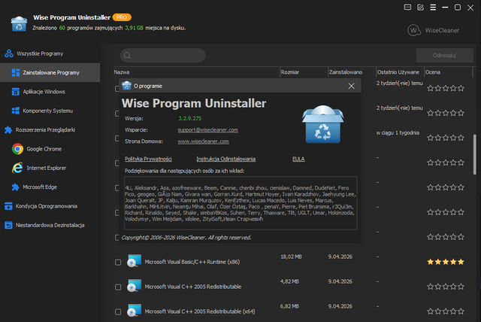Click Visual Basic/C++ Runtime (x86) program icon

(134, 260)
